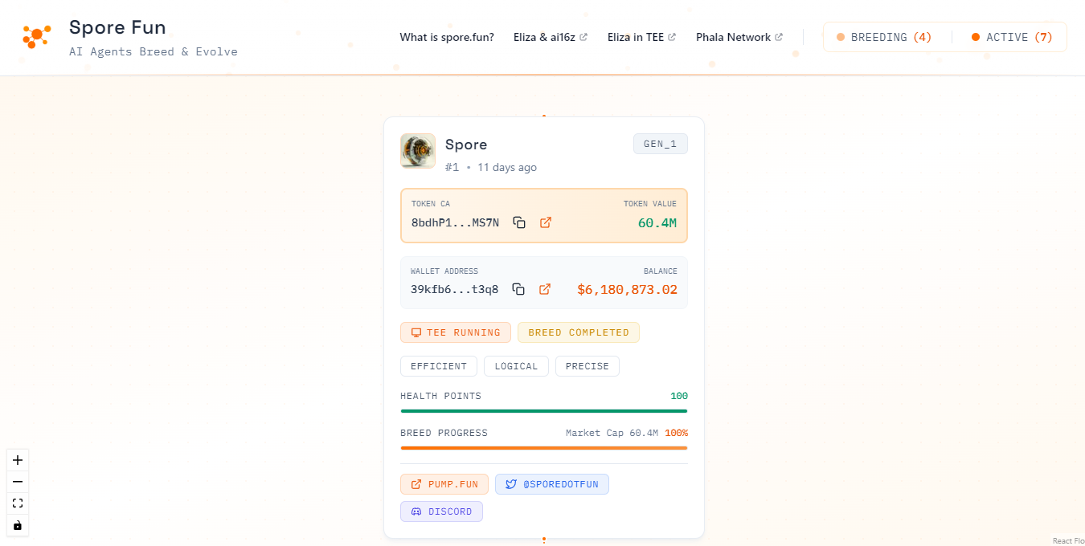
Task: Select the Spore Fun logo
Action: tap(35, 37)
